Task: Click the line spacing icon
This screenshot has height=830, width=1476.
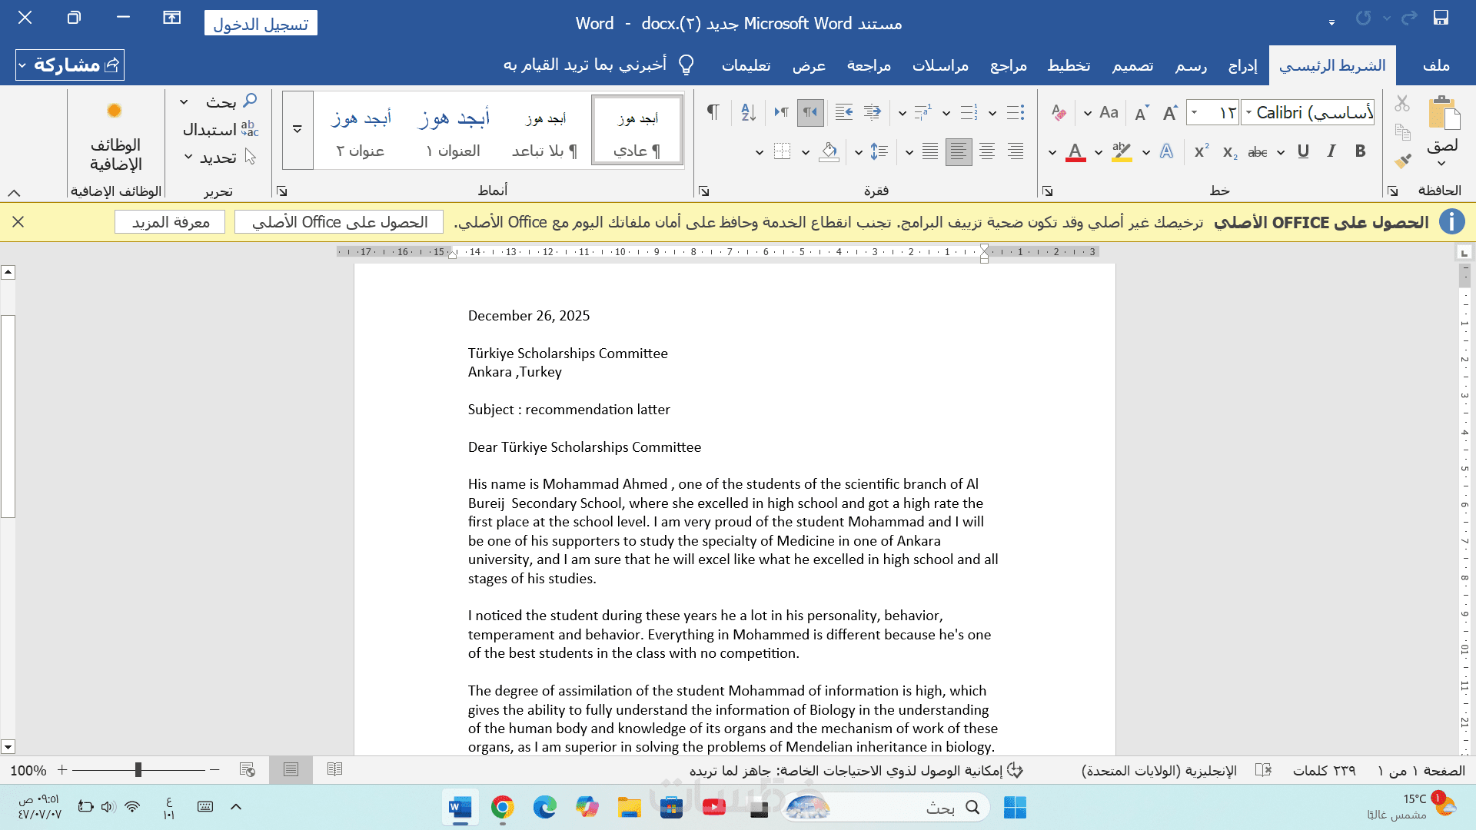Action: pyautogui.click(x=879, y=151)
